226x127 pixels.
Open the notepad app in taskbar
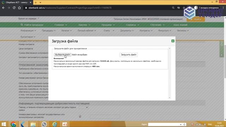(x=33, y=124)
